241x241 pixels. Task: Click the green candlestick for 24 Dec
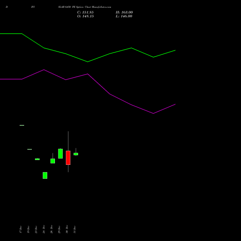[45, 175]
